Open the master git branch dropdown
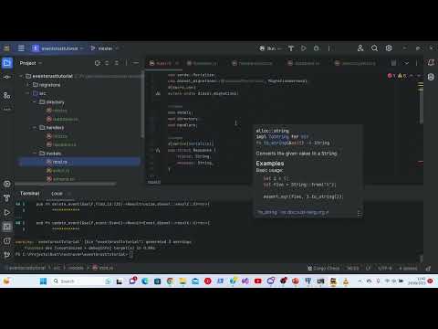The height and width of the screenshot is (329, 438). 104,48
